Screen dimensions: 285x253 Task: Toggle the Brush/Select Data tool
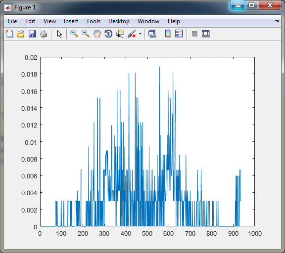(x=132, y=34)
